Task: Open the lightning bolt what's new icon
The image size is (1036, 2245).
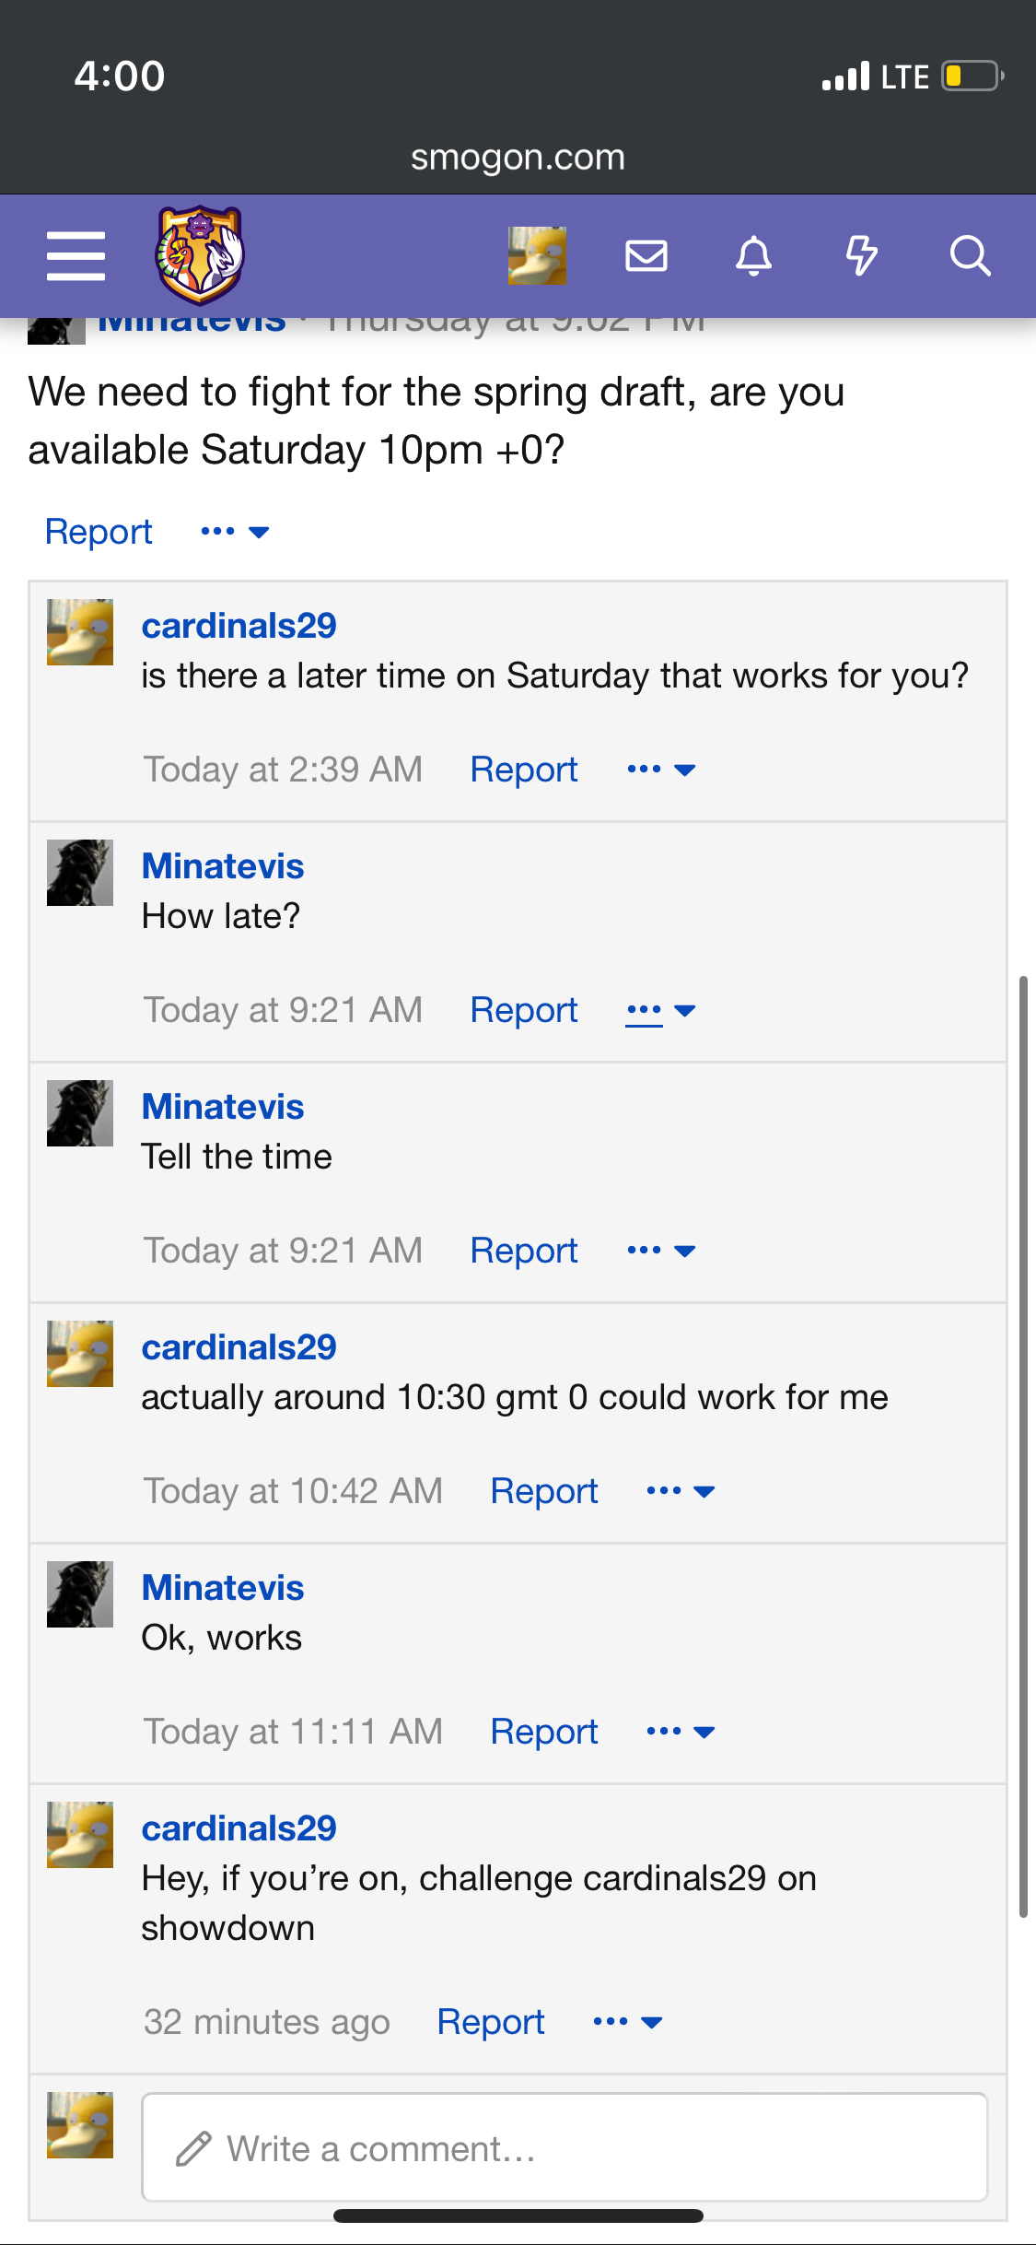Action: [x=862, y=255]
